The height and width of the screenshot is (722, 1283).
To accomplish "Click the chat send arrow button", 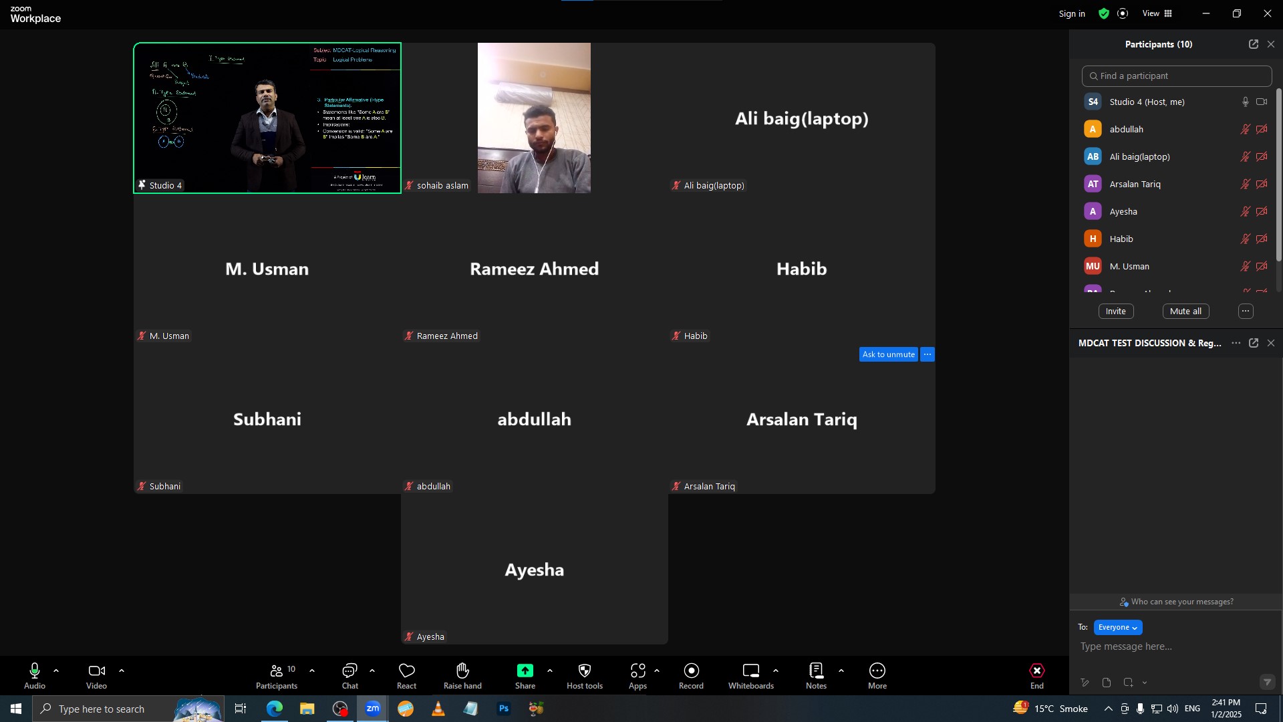I will [1267, 683].
